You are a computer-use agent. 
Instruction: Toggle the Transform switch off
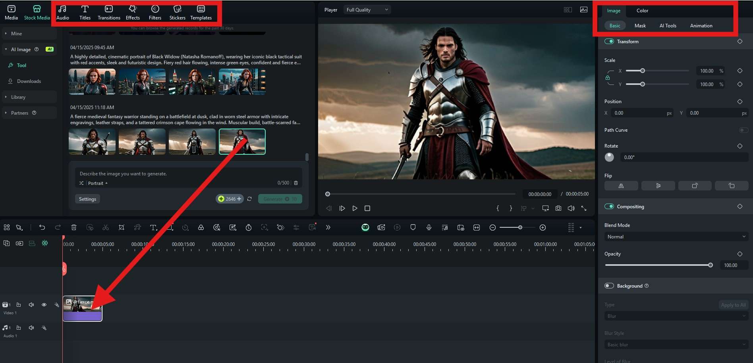click(609, 41)
